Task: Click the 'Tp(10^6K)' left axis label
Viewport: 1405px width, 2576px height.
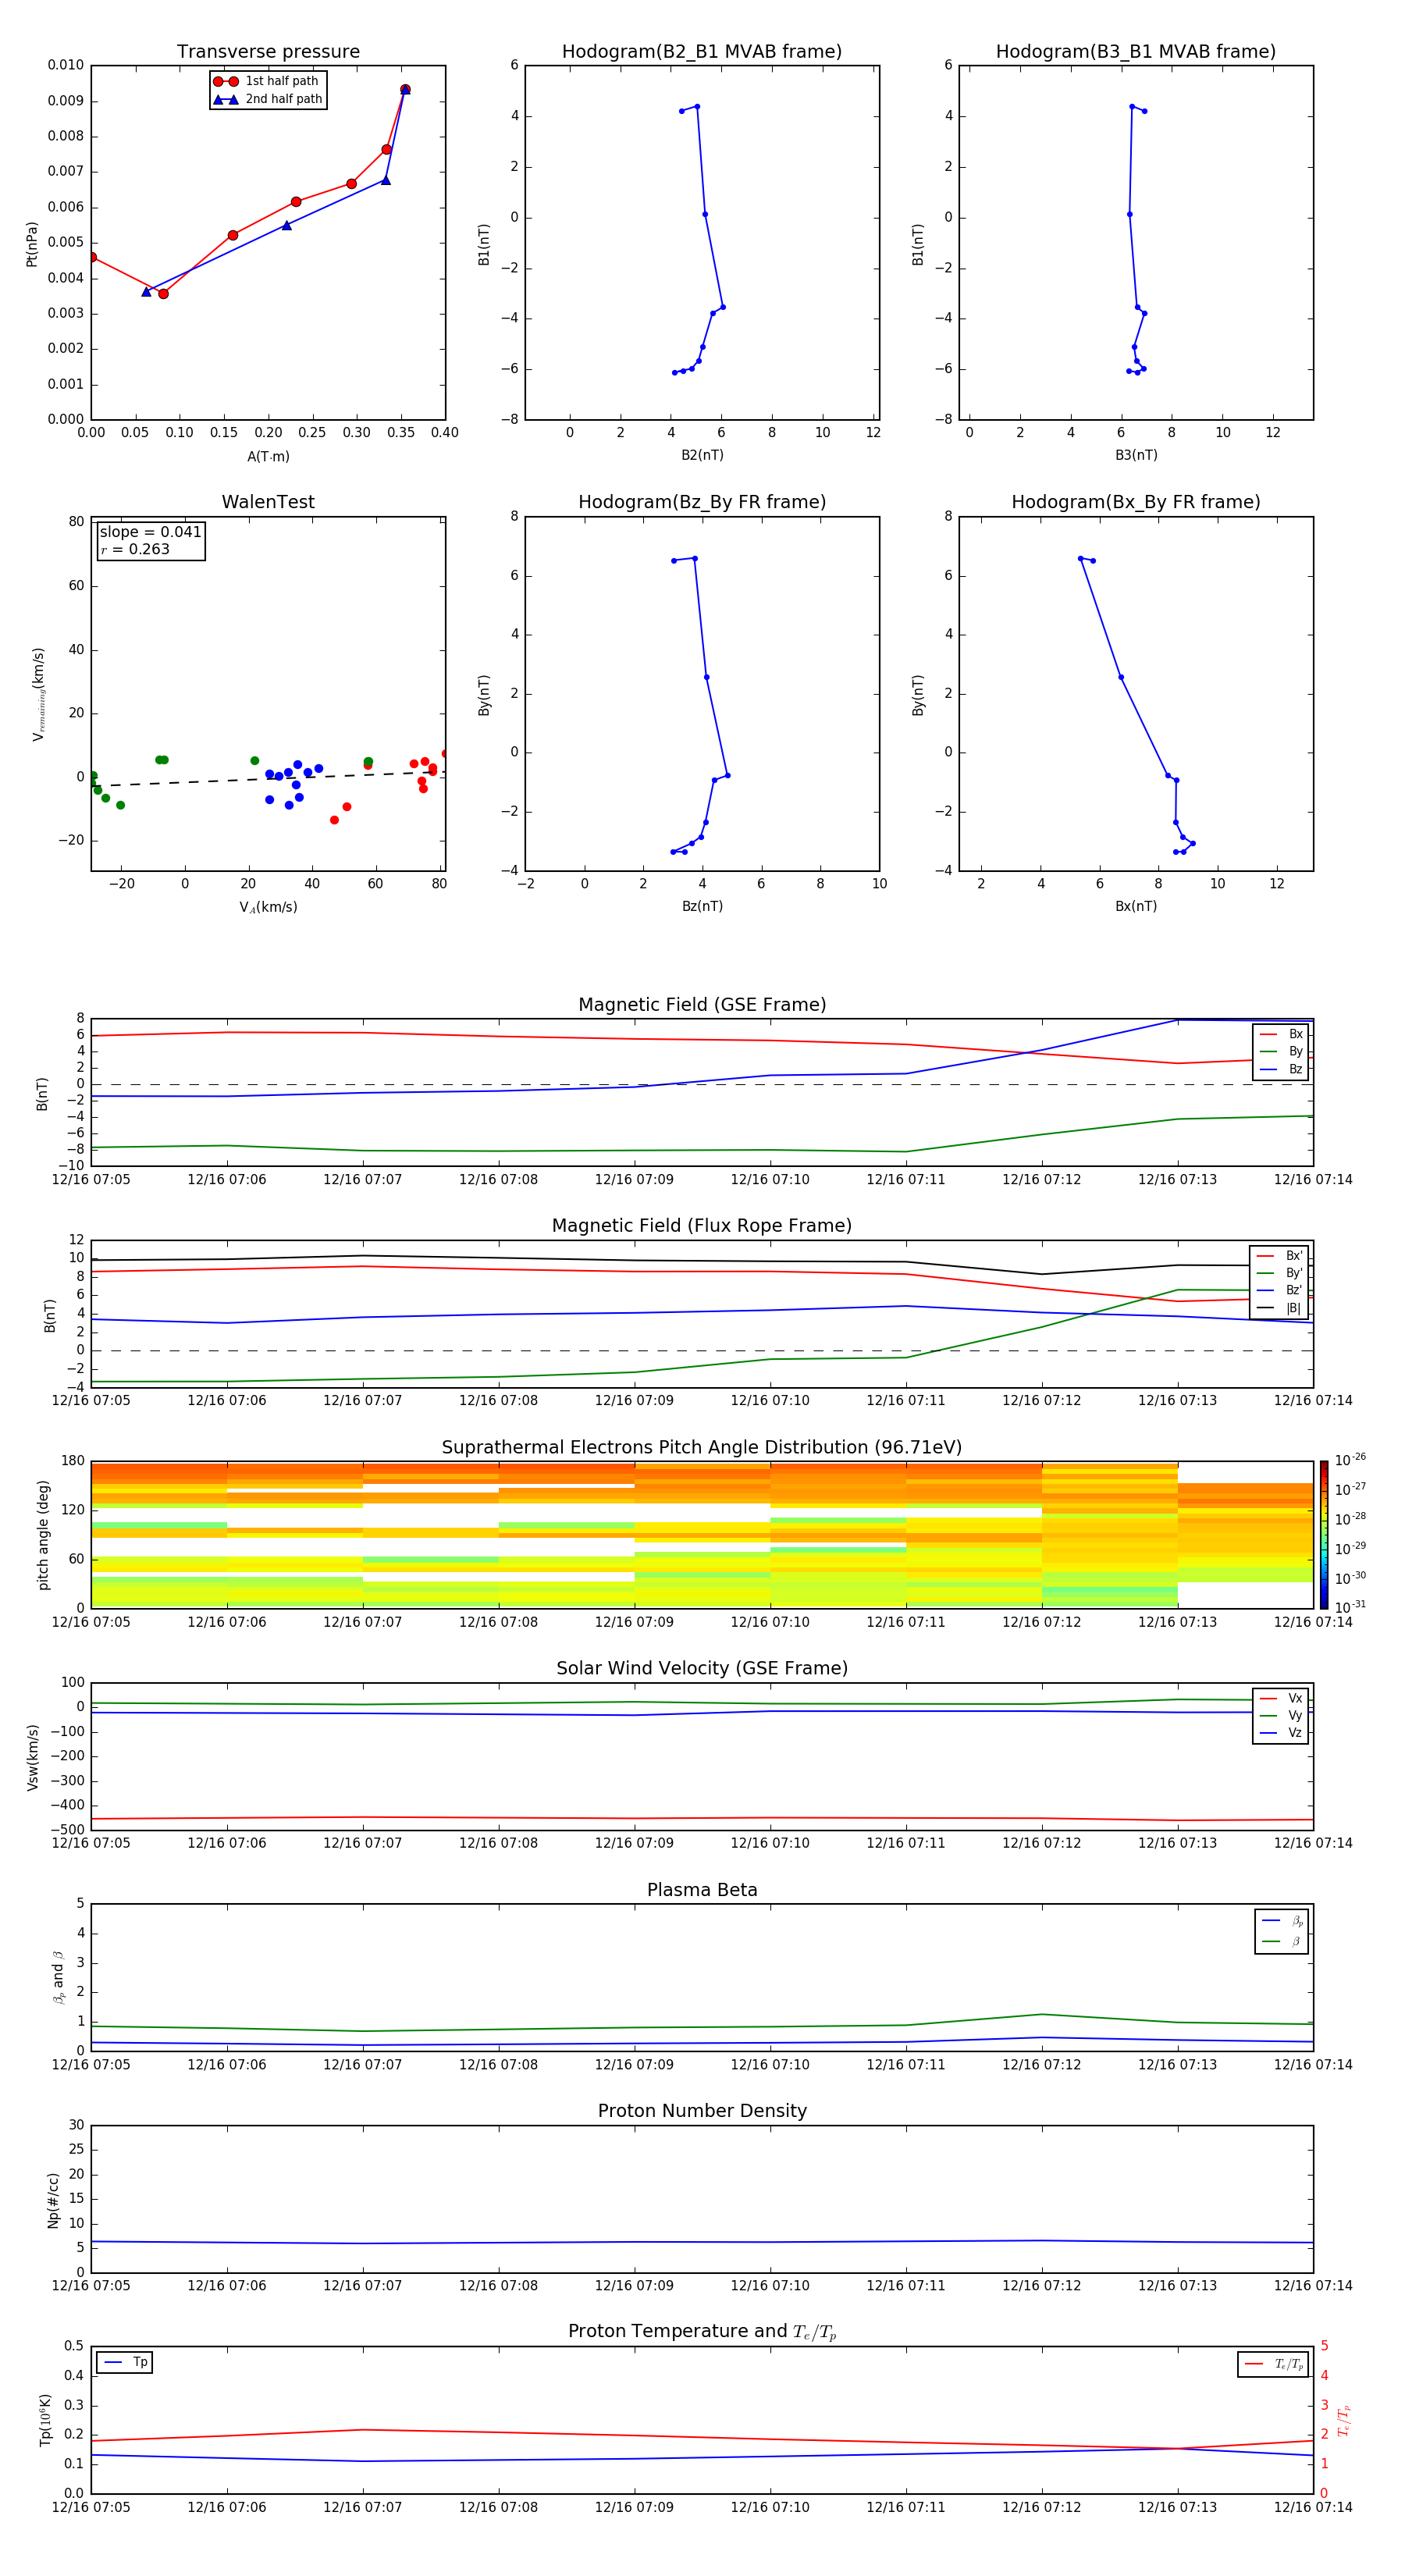Action: tap(45, 2420)
